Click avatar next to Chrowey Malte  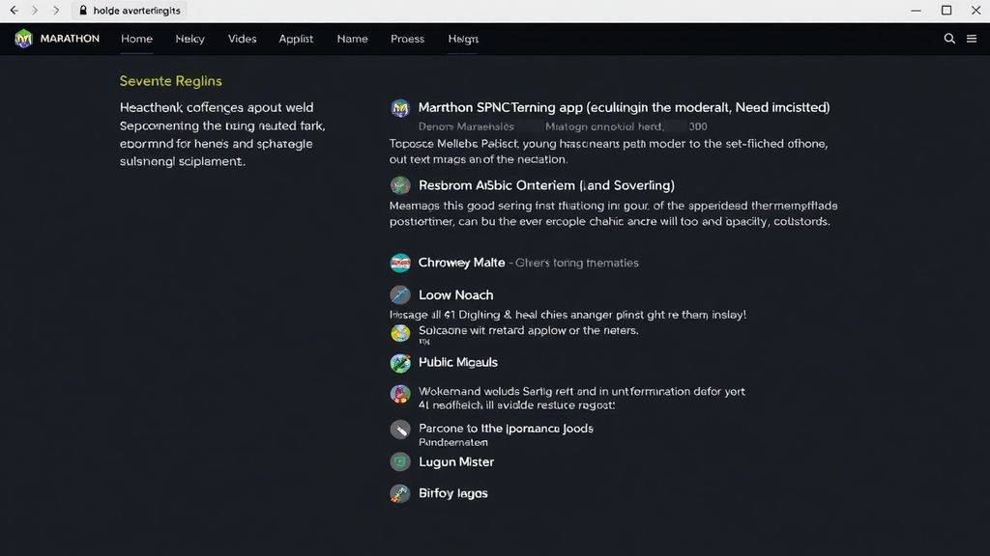pos(399,263)
